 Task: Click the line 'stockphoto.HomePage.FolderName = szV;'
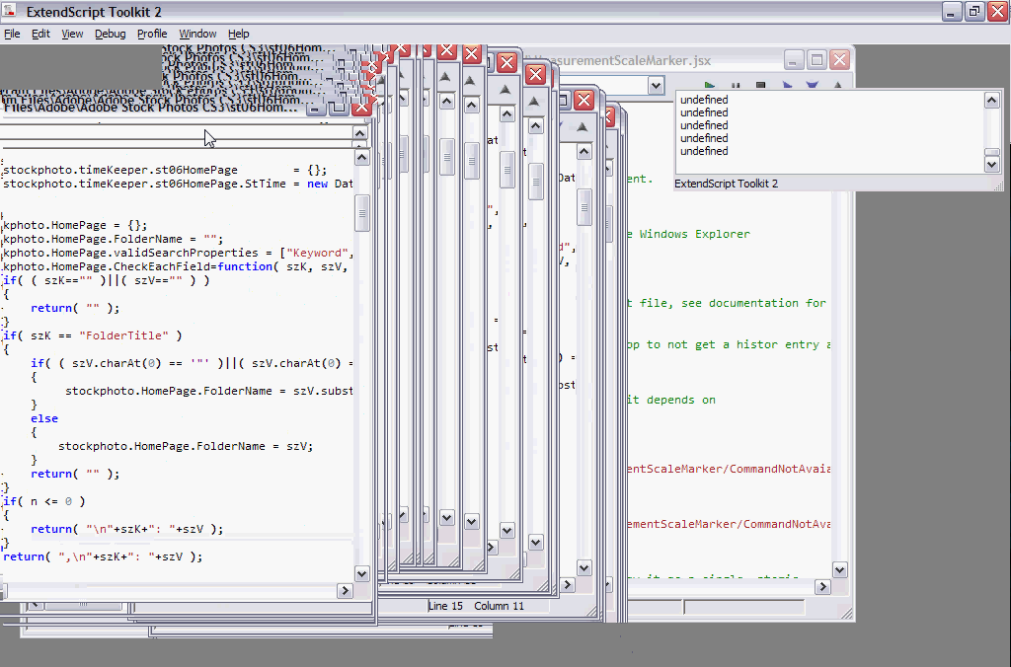[x=186, y=446]
